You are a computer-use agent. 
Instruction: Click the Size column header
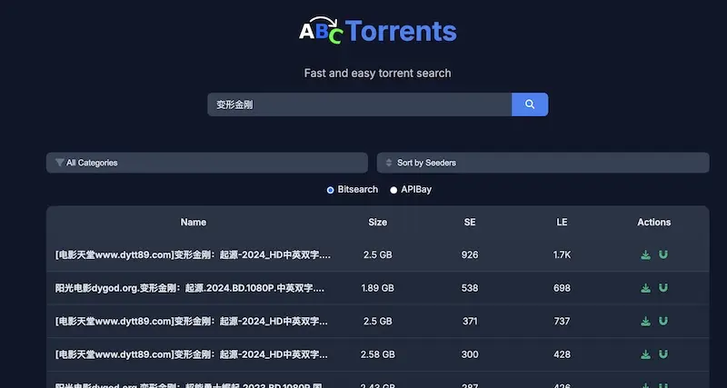click(x=377, y=222)
